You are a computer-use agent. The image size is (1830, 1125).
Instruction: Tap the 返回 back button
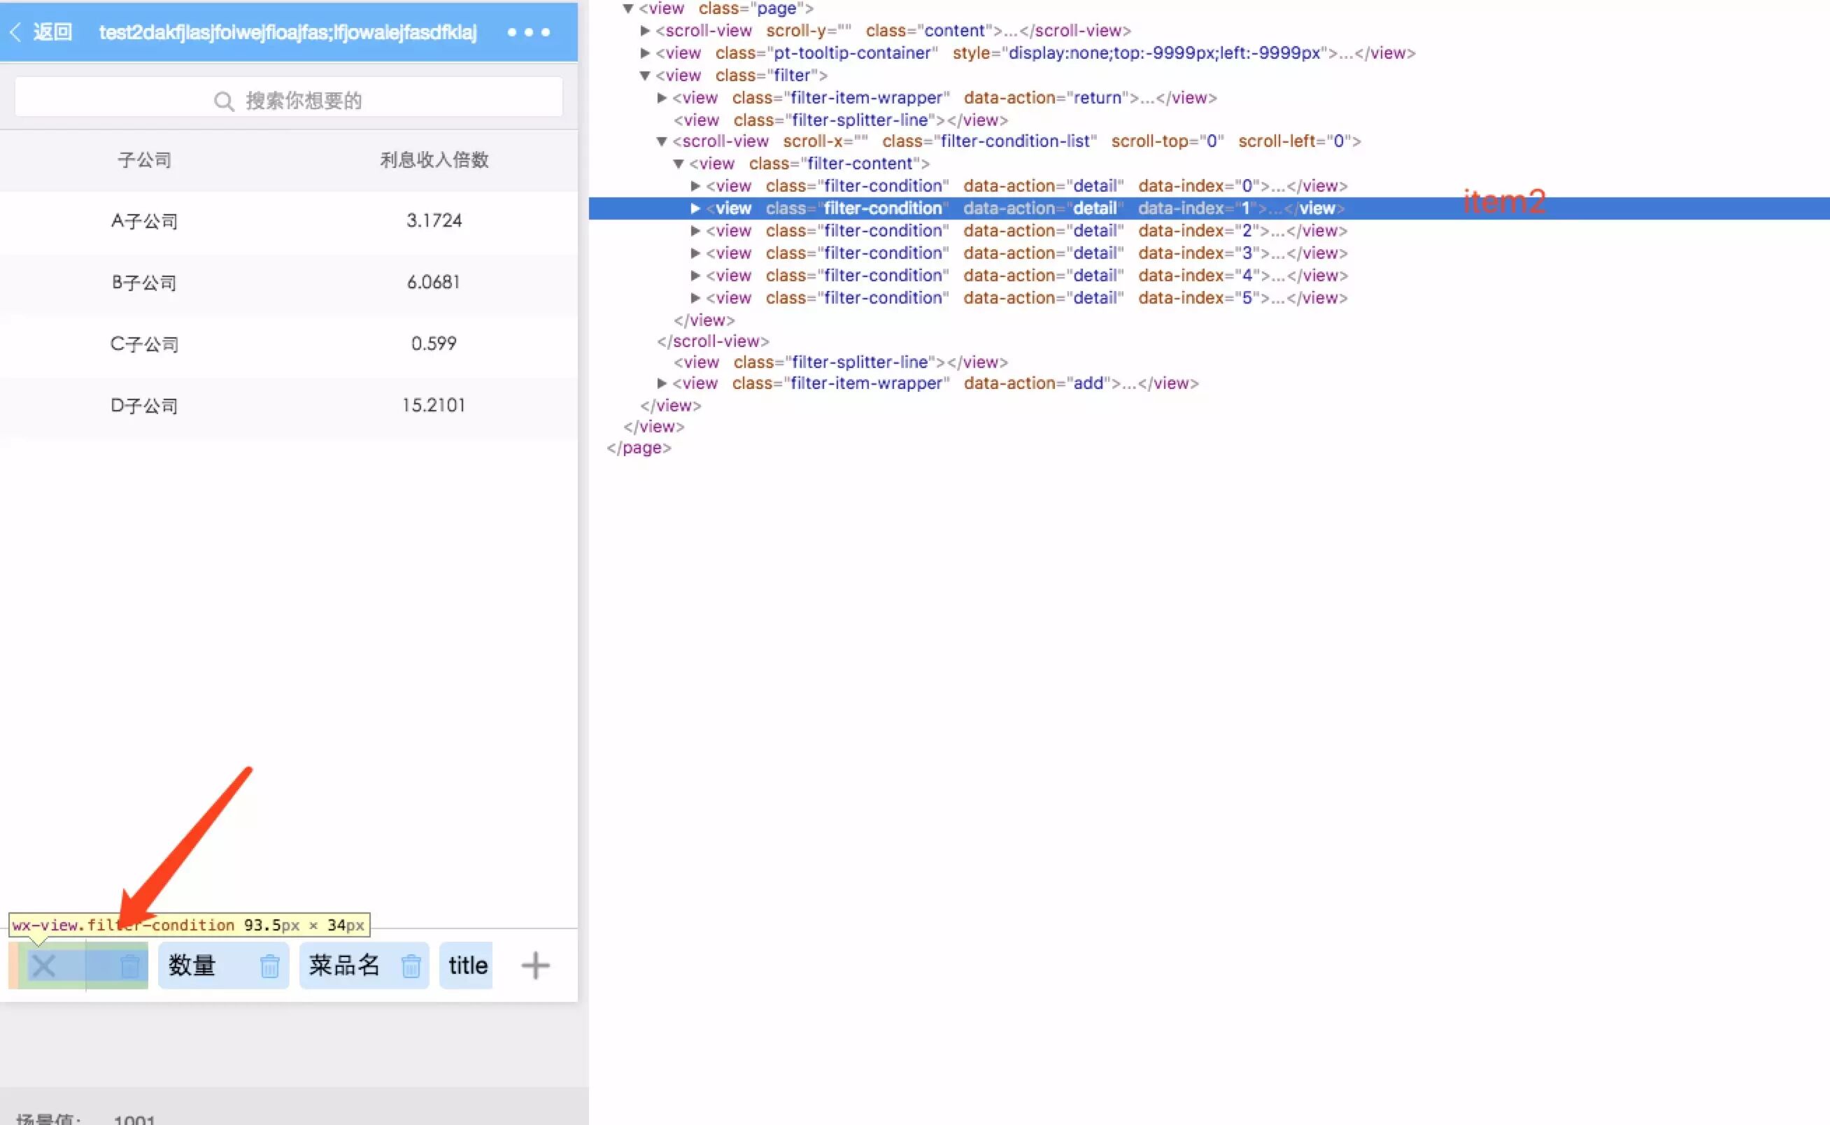52,32
